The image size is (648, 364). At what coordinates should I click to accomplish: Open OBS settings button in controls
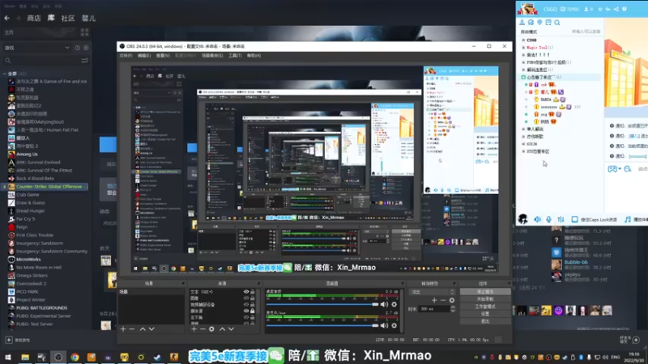(x=485, y=314)
